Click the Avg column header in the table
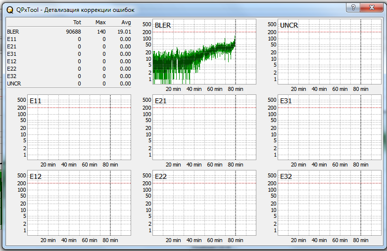 (126, 22)
